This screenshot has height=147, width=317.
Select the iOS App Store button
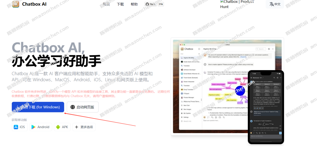click(x=20, y=127)
